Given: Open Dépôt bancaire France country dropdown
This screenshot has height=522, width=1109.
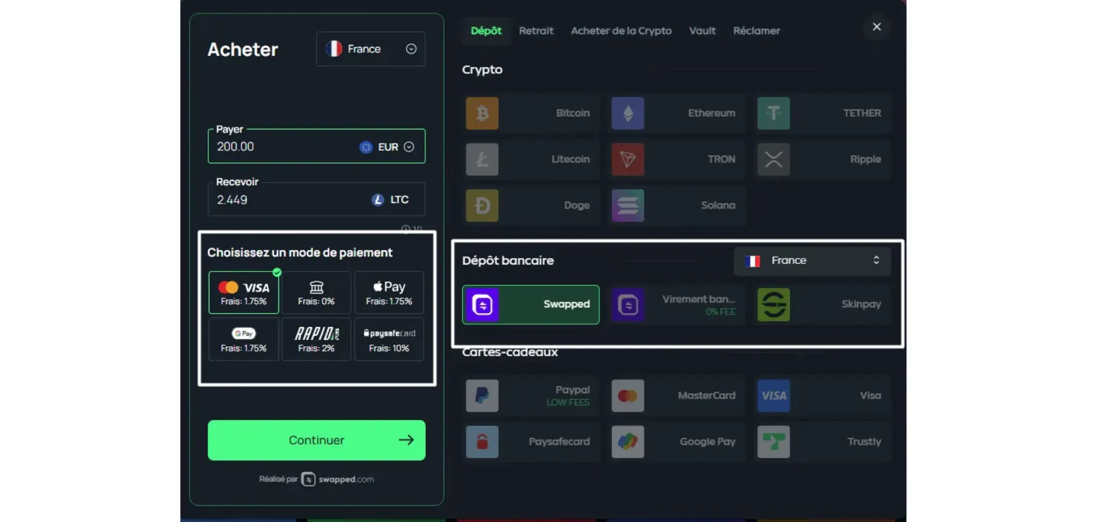Looking at the screenshot, I should click(812, 261).
